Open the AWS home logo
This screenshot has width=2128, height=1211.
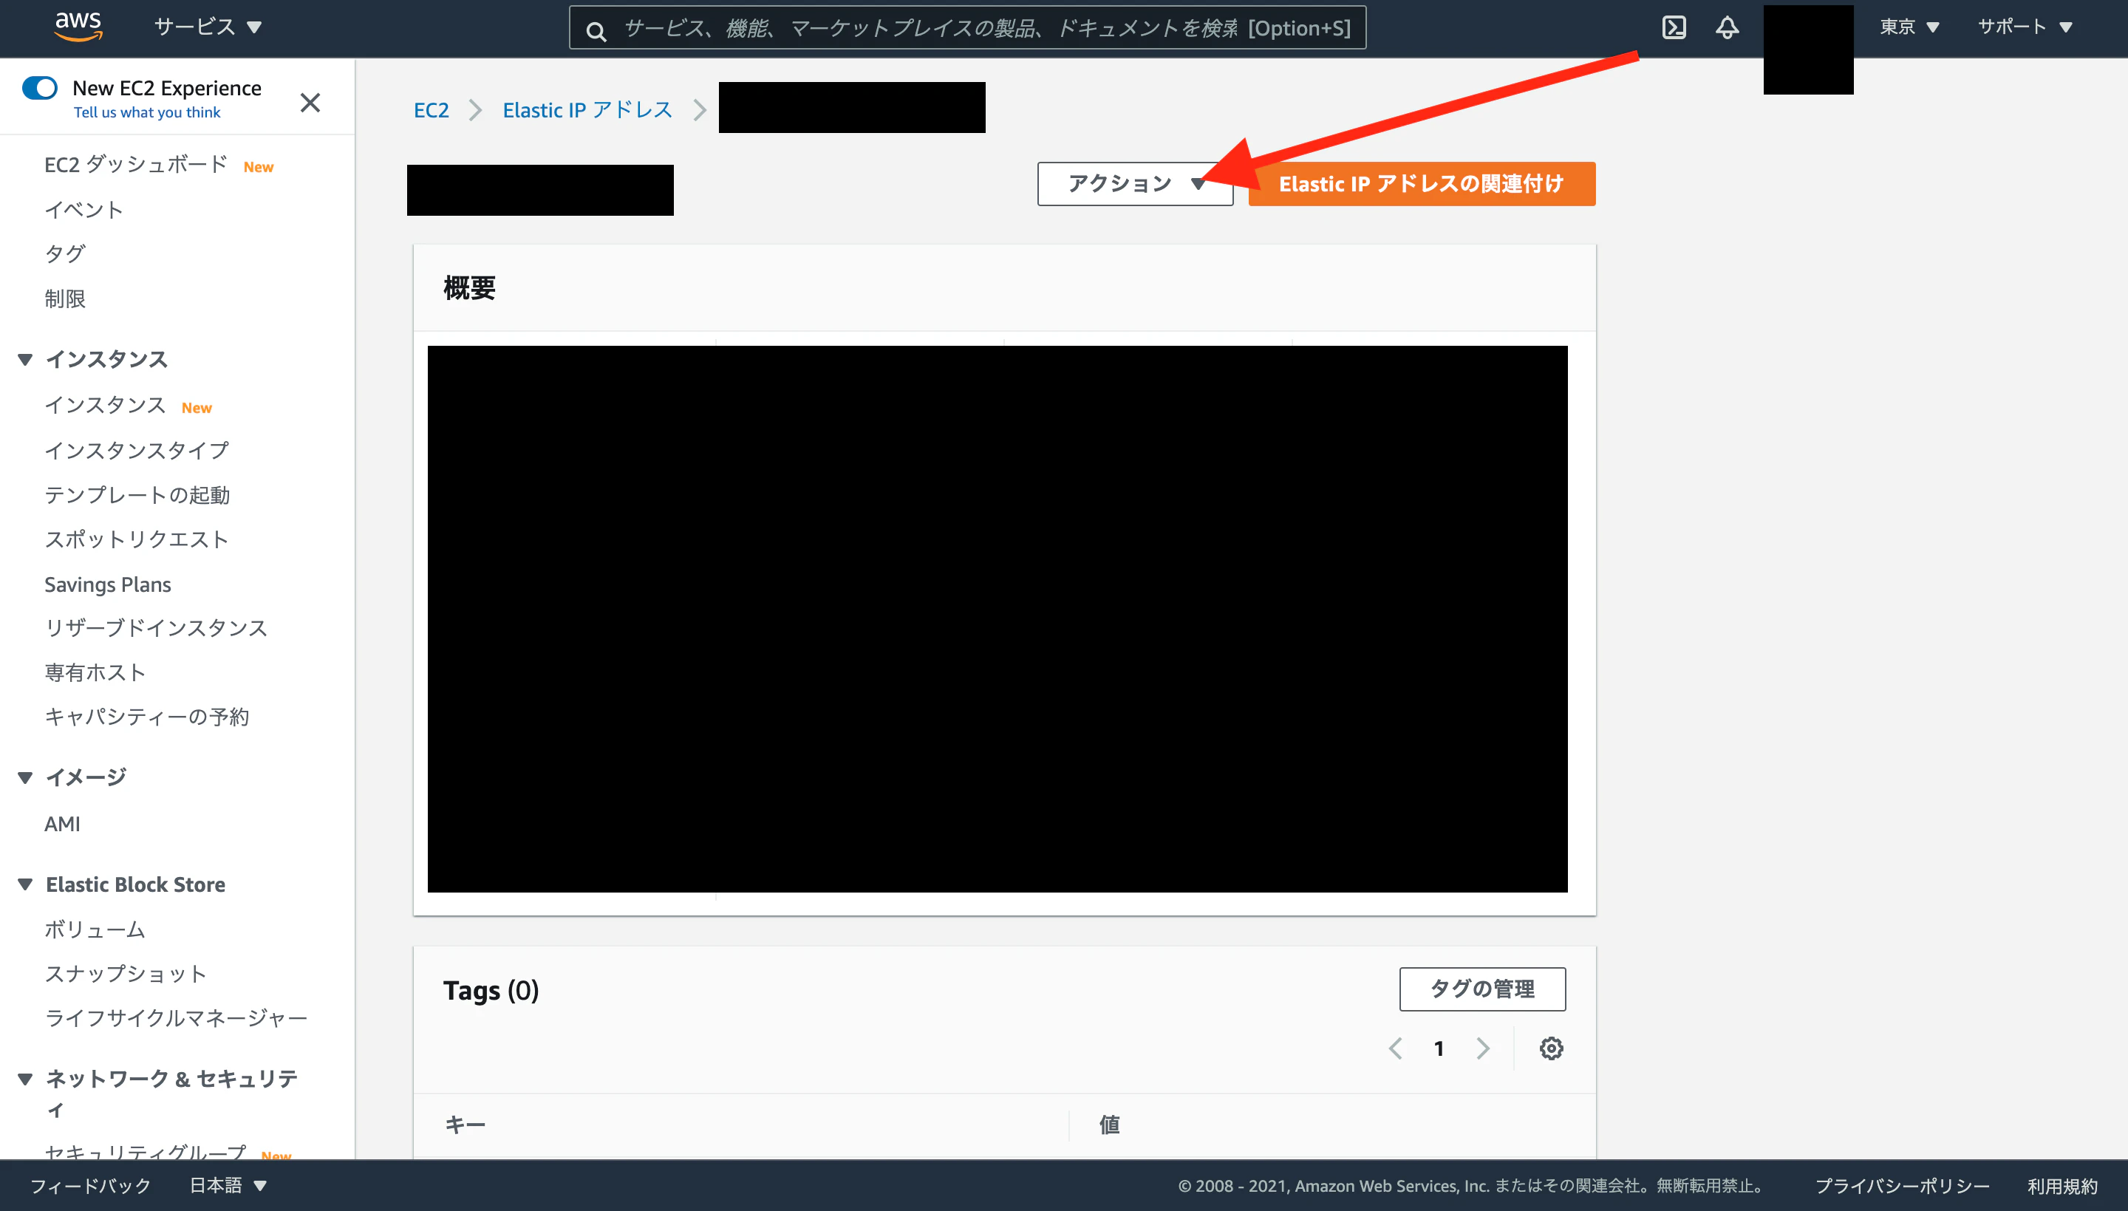[78, 27]
